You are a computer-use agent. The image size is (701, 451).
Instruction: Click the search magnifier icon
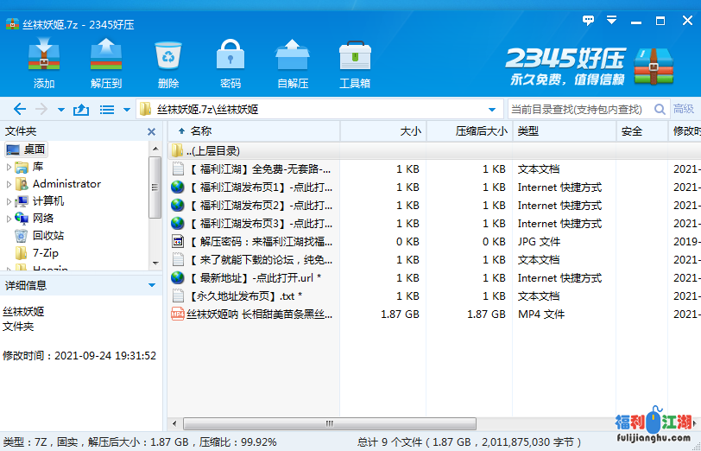660,110
